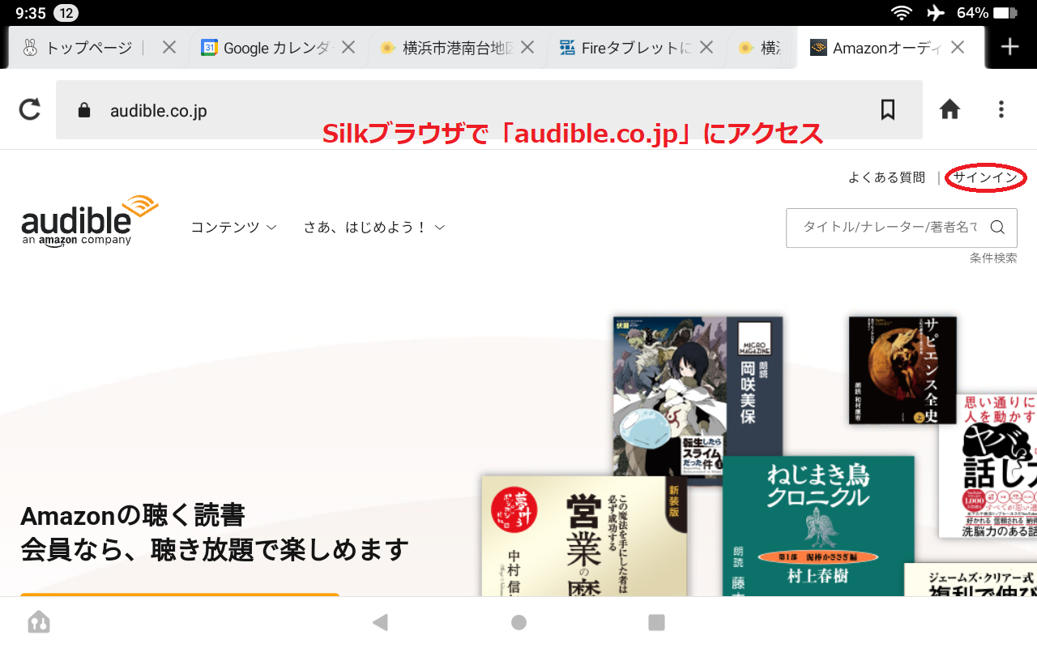Close the Google カレンダー tab
The image size is (1037, 648).
pyautogui.click(x=348, y=48)
